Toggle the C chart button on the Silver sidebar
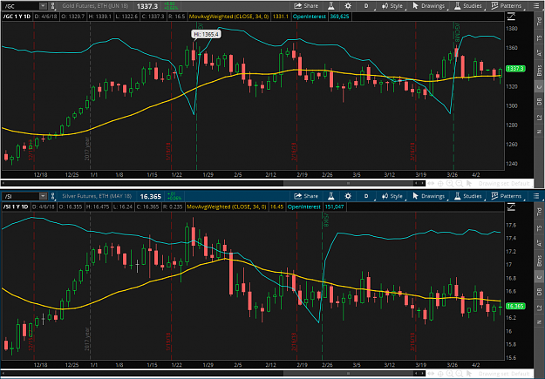This screenshot has height=379, width=545. pos(539,277)
